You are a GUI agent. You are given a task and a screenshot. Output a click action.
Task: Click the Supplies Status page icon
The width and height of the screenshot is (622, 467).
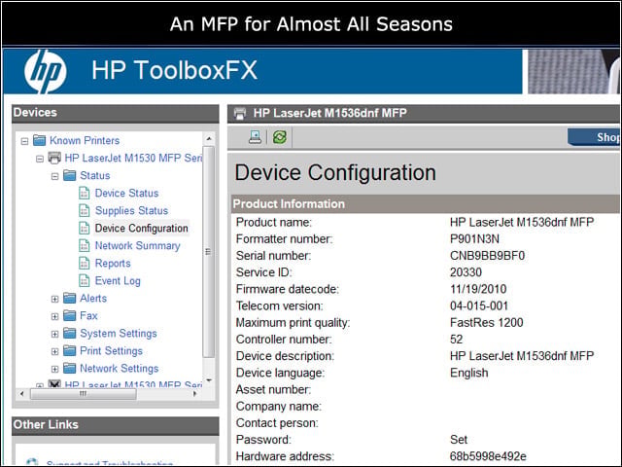[85, 210]
